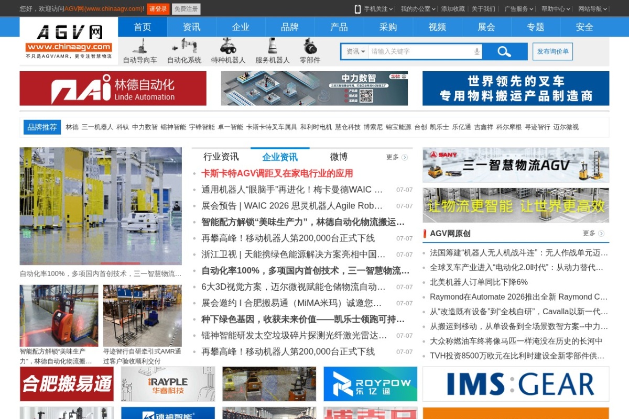
Task: Click the magnifier search button
Action: (504, 51)
